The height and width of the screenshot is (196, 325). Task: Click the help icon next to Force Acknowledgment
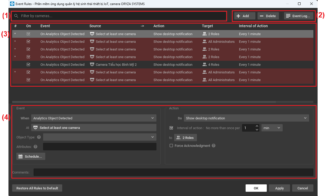pyautogui.click(x=214, y=146)
